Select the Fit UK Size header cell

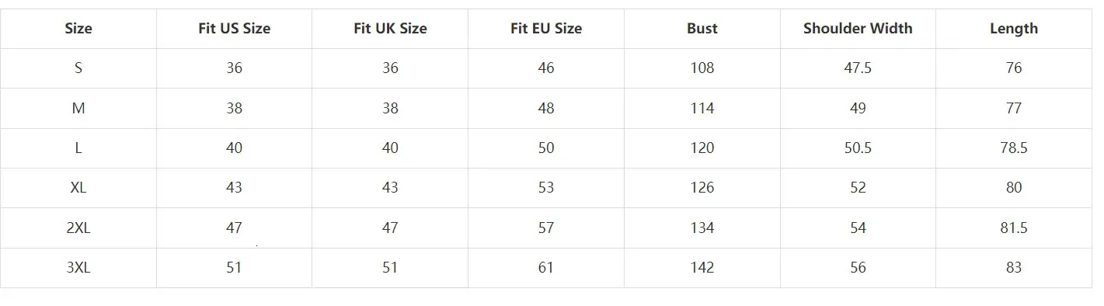(390, 29)
